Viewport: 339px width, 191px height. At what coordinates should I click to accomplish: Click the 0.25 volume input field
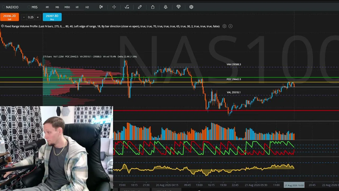click(31, 17)
